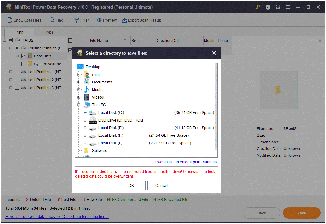Image resolution: width=326 pixels, height=224 pixels.
Task: Click the support headphones icon
Action: click(278, 7)
